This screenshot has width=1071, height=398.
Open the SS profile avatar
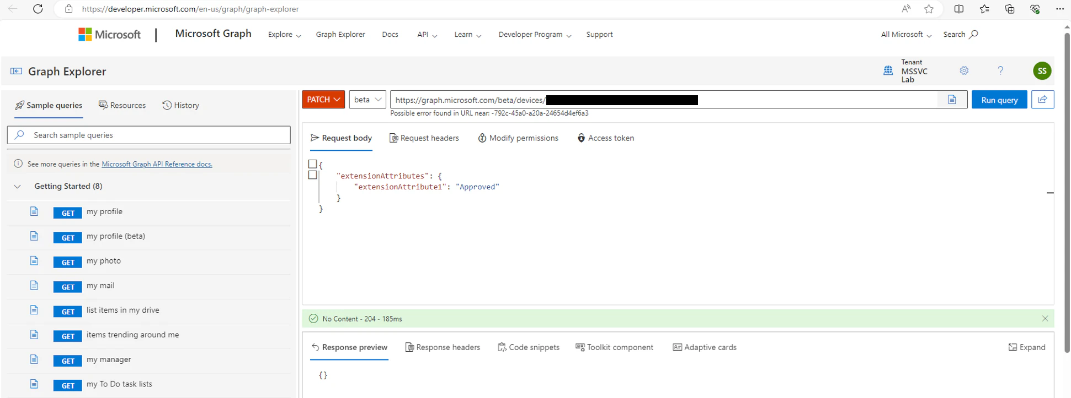click(x=1042, y=70)
